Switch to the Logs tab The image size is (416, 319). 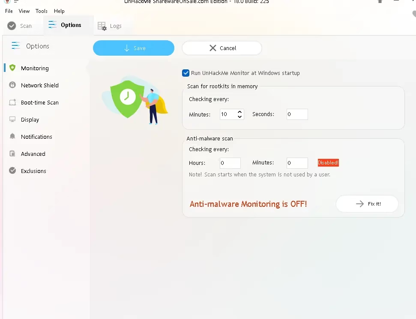pos(110,26)
